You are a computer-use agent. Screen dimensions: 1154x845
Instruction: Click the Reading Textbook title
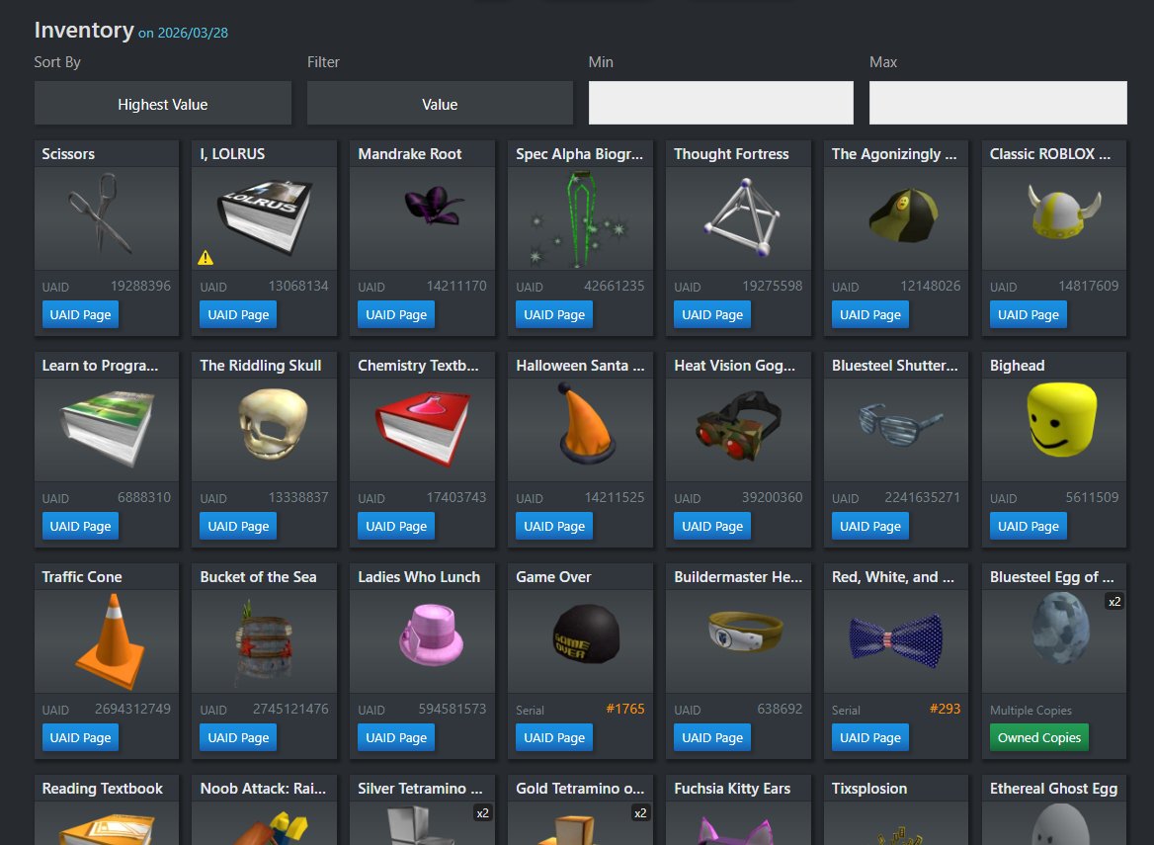click(103, 789)
